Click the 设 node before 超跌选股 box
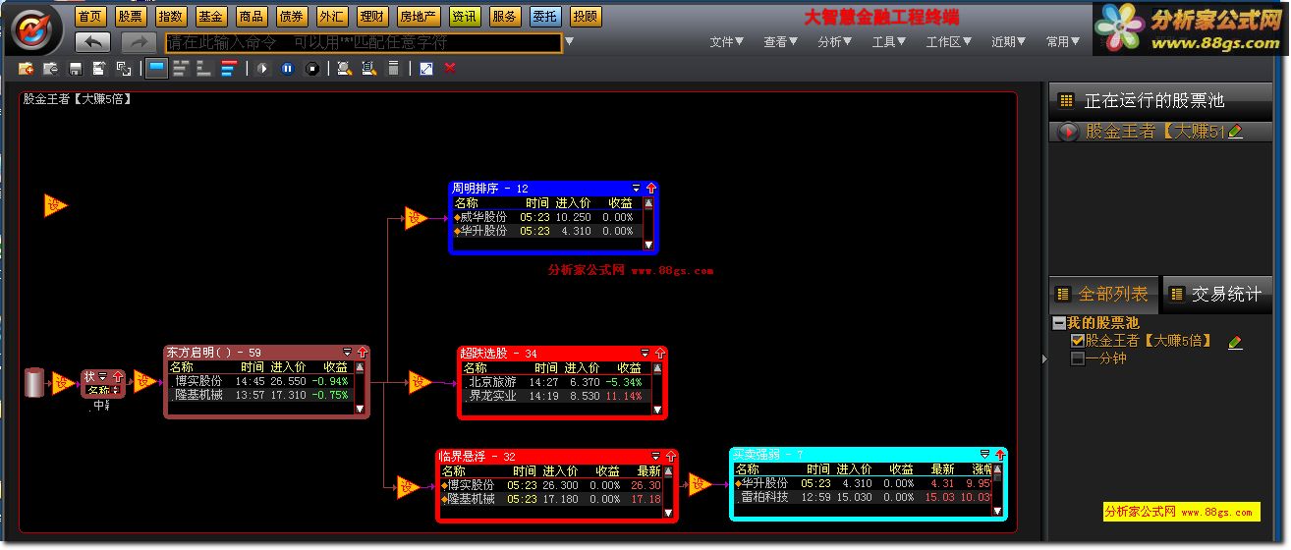The height and width of the screenshot is (550, 1291). point(420,382)
